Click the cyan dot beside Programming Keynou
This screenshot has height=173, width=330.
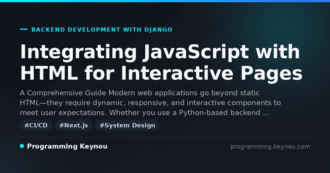click(22, 146)
